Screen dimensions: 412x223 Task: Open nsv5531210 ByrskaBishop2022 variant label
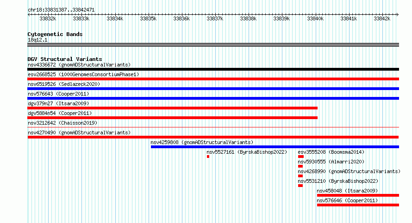click(338, 181)
